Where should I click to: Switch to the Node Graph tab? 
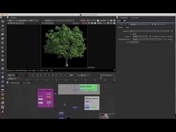click(x=15, y=83)
